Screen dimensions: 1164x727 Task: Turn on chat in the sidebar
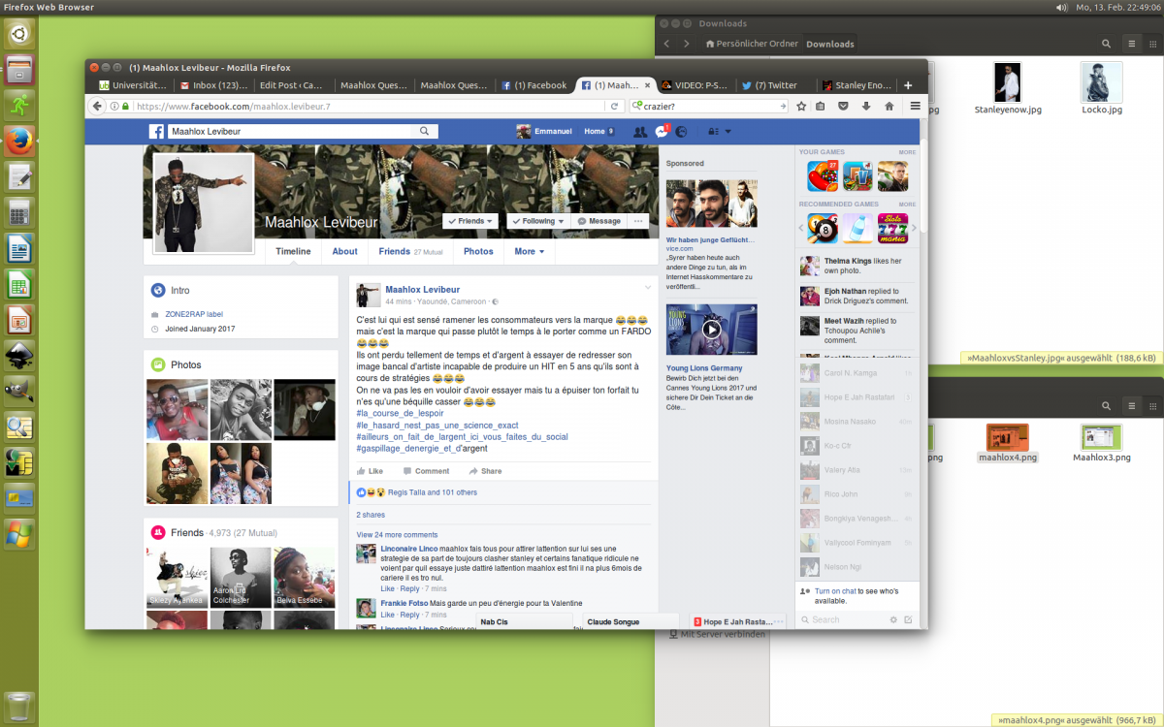837,590
